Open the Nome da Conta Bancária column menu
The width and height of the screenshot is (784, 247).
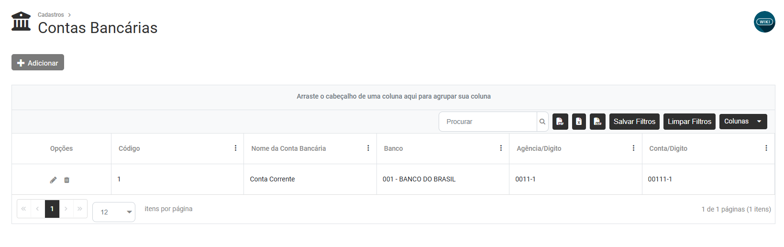[x=368, y=148]
